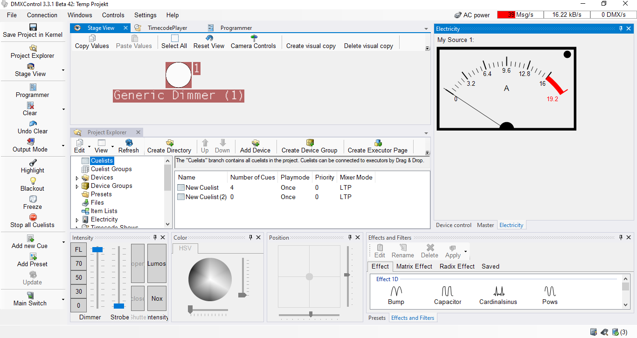Toggle the Blackout light bulb
The width and height of the screenshot is (637, 338).
click(33, 181)
